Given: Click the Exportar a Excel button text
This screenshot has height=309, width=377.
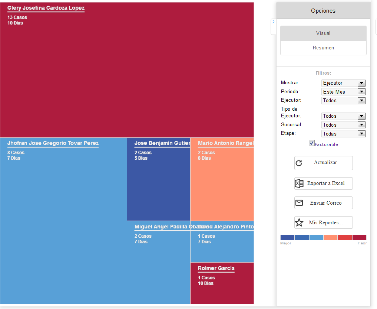Looking at the screenshot, I should click(x=326, y=183).
